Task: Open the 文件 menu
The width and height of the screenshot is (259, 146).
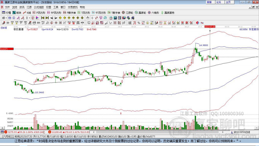Action: click(x=7, y=7)
